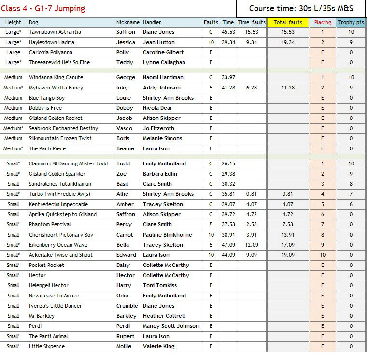This screenshot has height=355, width=368.
Task: Select 'Aprika Quickstep to Gilsland' cell
Action: [x=71, y=214]
